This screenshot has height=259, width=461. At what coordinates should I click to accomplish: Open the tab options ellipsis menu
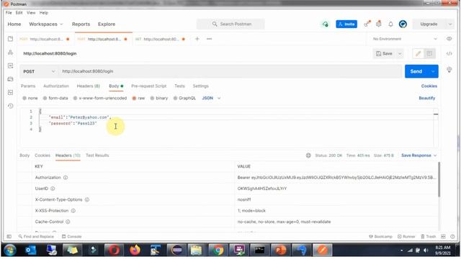coord(209,39)
